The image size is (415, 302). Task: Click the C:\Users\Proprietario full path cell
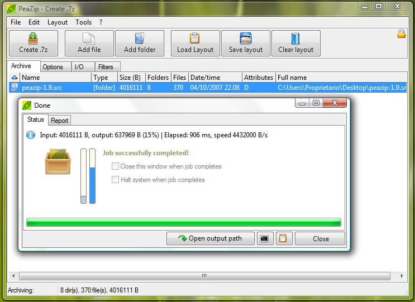click(x=342, y=88)
